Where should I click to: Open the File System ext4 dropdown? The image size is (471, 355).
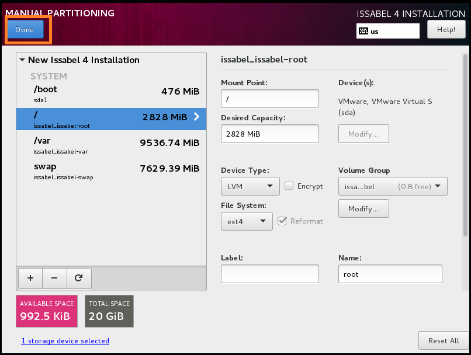[246, 221]
